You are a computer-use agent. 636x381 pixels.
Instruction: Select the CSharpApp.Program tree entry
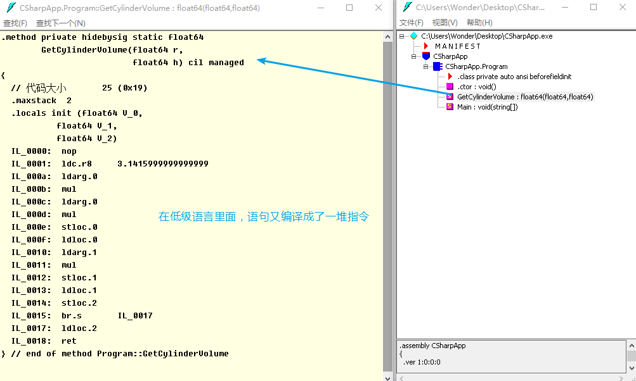point(476,66)
